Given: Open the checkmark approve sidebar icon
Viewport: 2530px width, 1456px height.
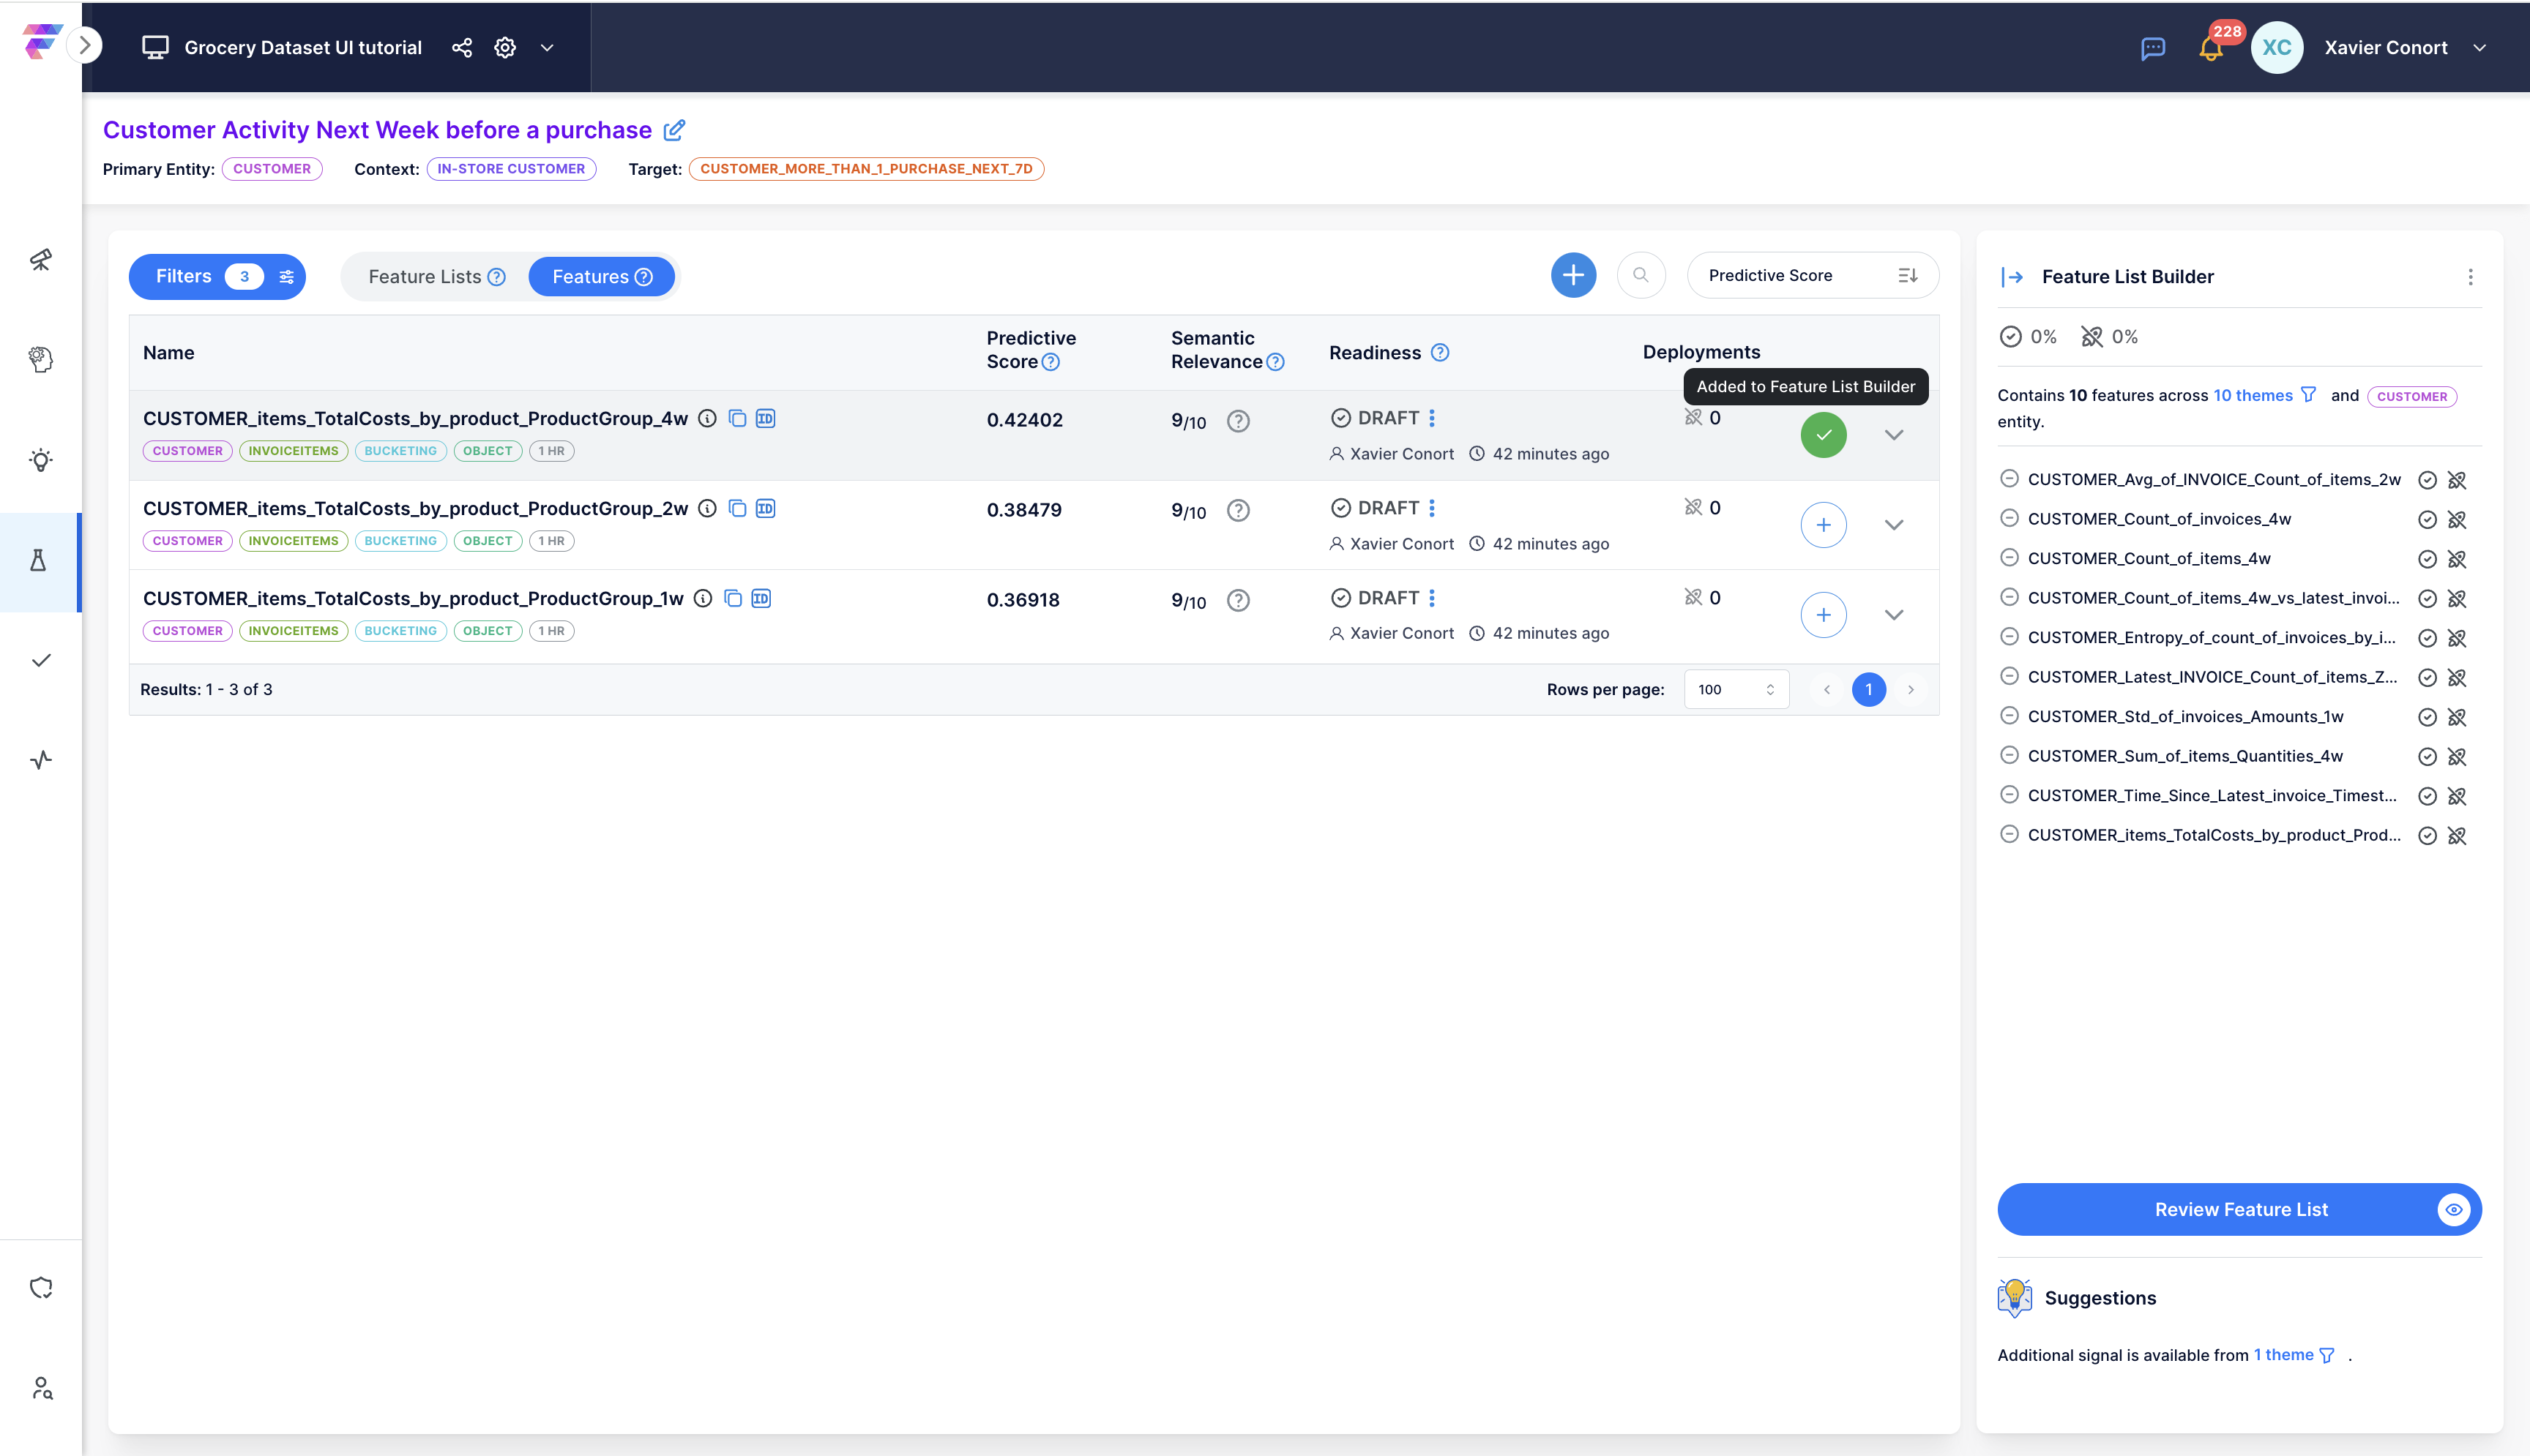Looking at the screenshot, I should point(41,660).
